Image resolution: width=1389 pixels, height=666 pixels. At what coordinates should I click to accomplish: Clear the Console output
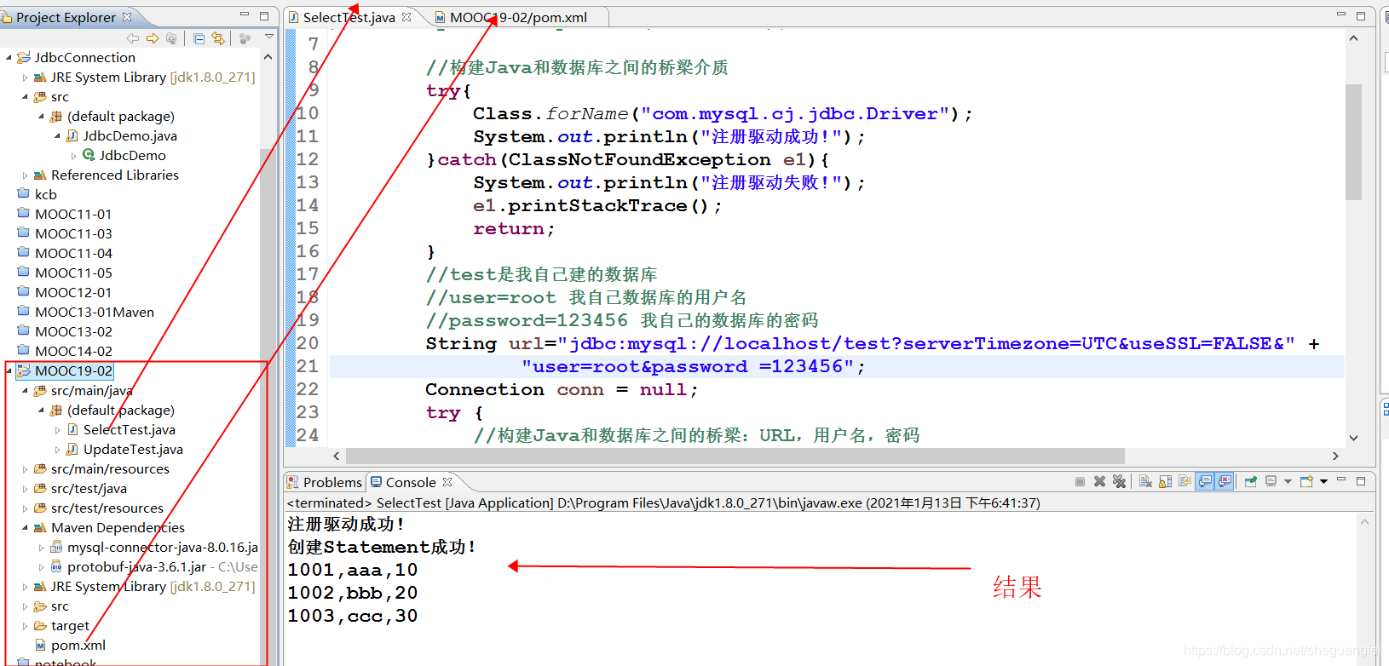click(1145, 482)
